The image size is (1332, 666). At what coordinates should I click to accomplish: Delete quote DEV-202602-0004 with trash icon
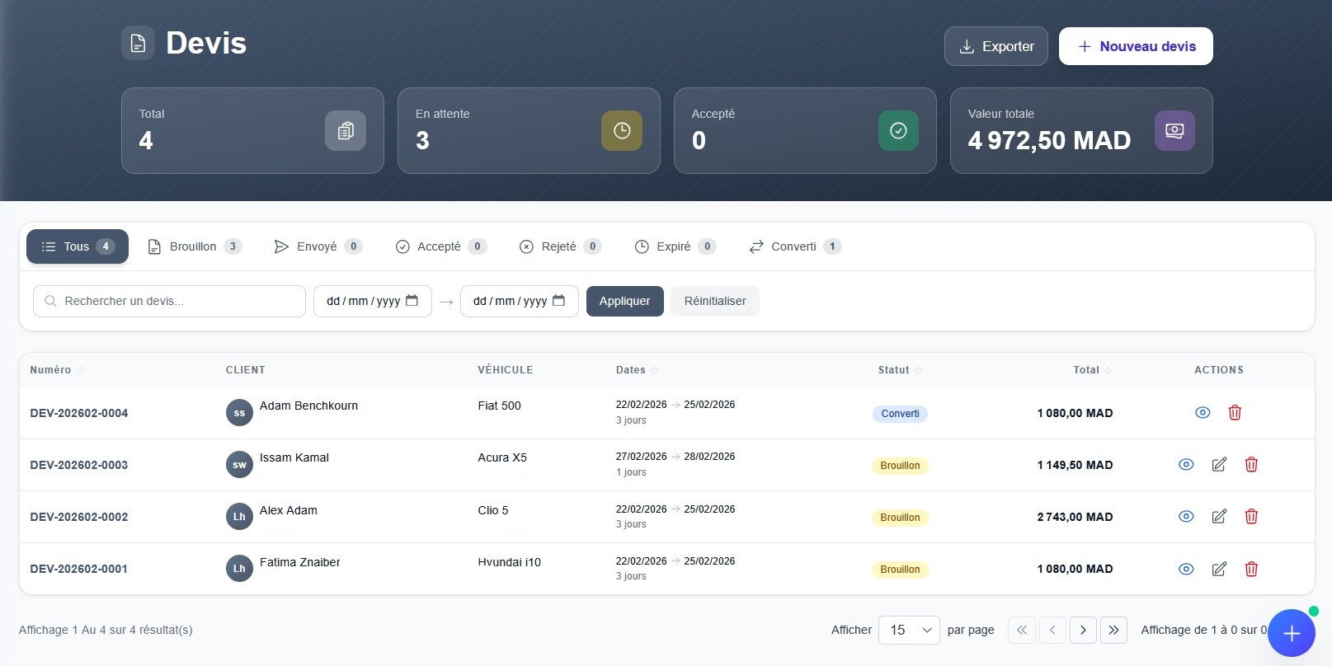coord(1235,413)
